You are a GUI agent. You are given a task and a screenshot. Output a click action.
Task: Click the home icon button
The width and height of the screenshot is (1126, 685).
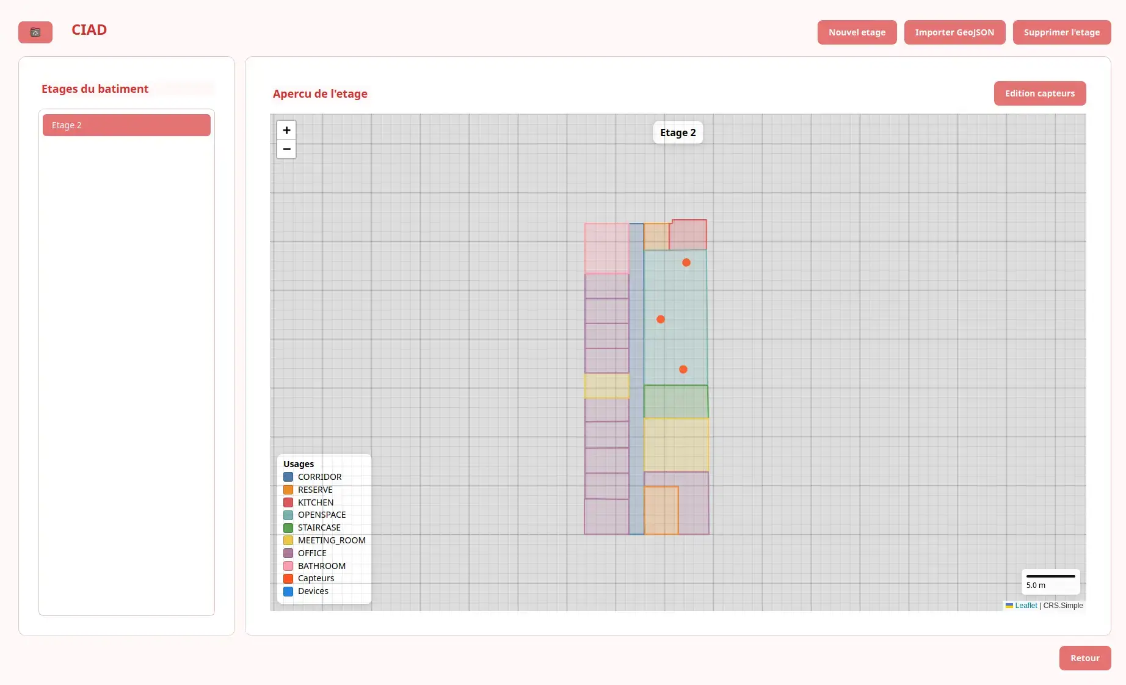tap(35, 32)
